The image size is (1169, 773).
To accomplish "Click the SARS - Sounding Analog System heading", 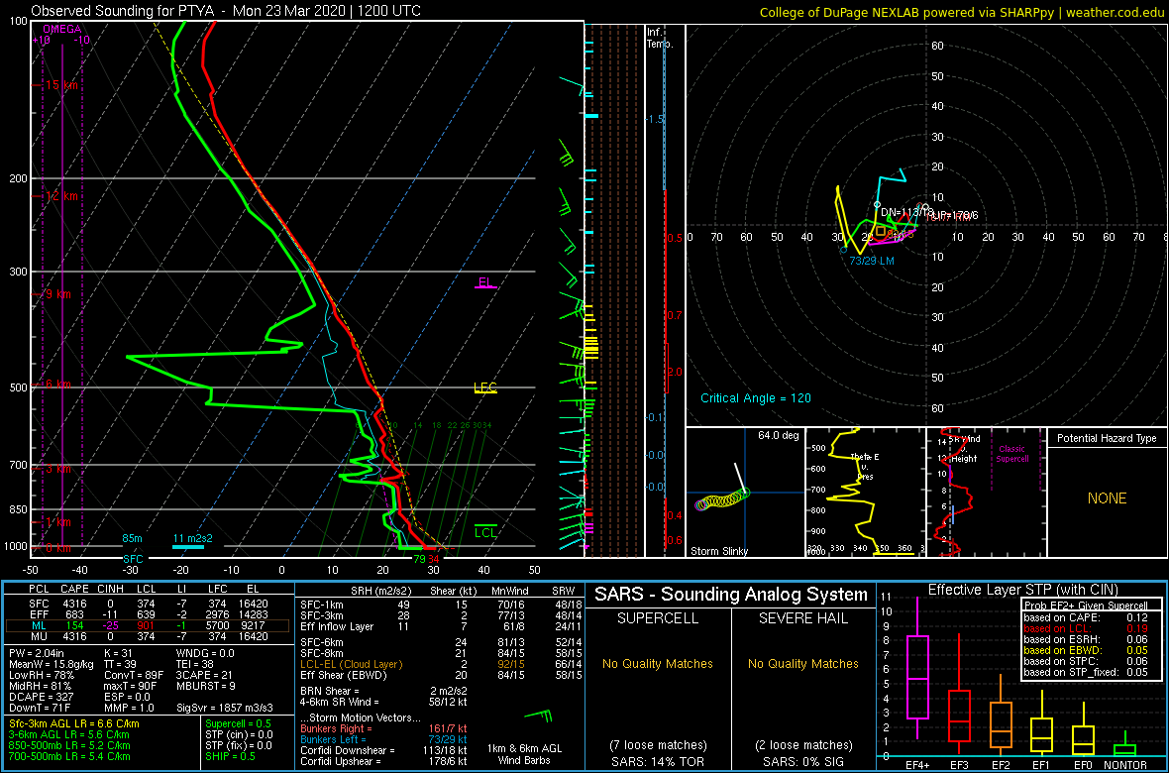I will (x=731, y=595).
